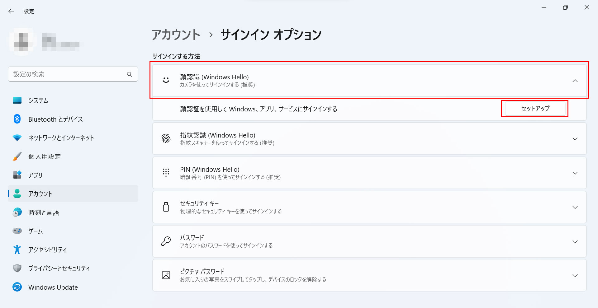The width and height of the screenshot is (598, 308).
Task: Click the PIN keypad icon
Action: [166, 173]
